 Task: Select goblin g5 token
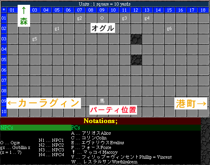click(x=34, y=39)
